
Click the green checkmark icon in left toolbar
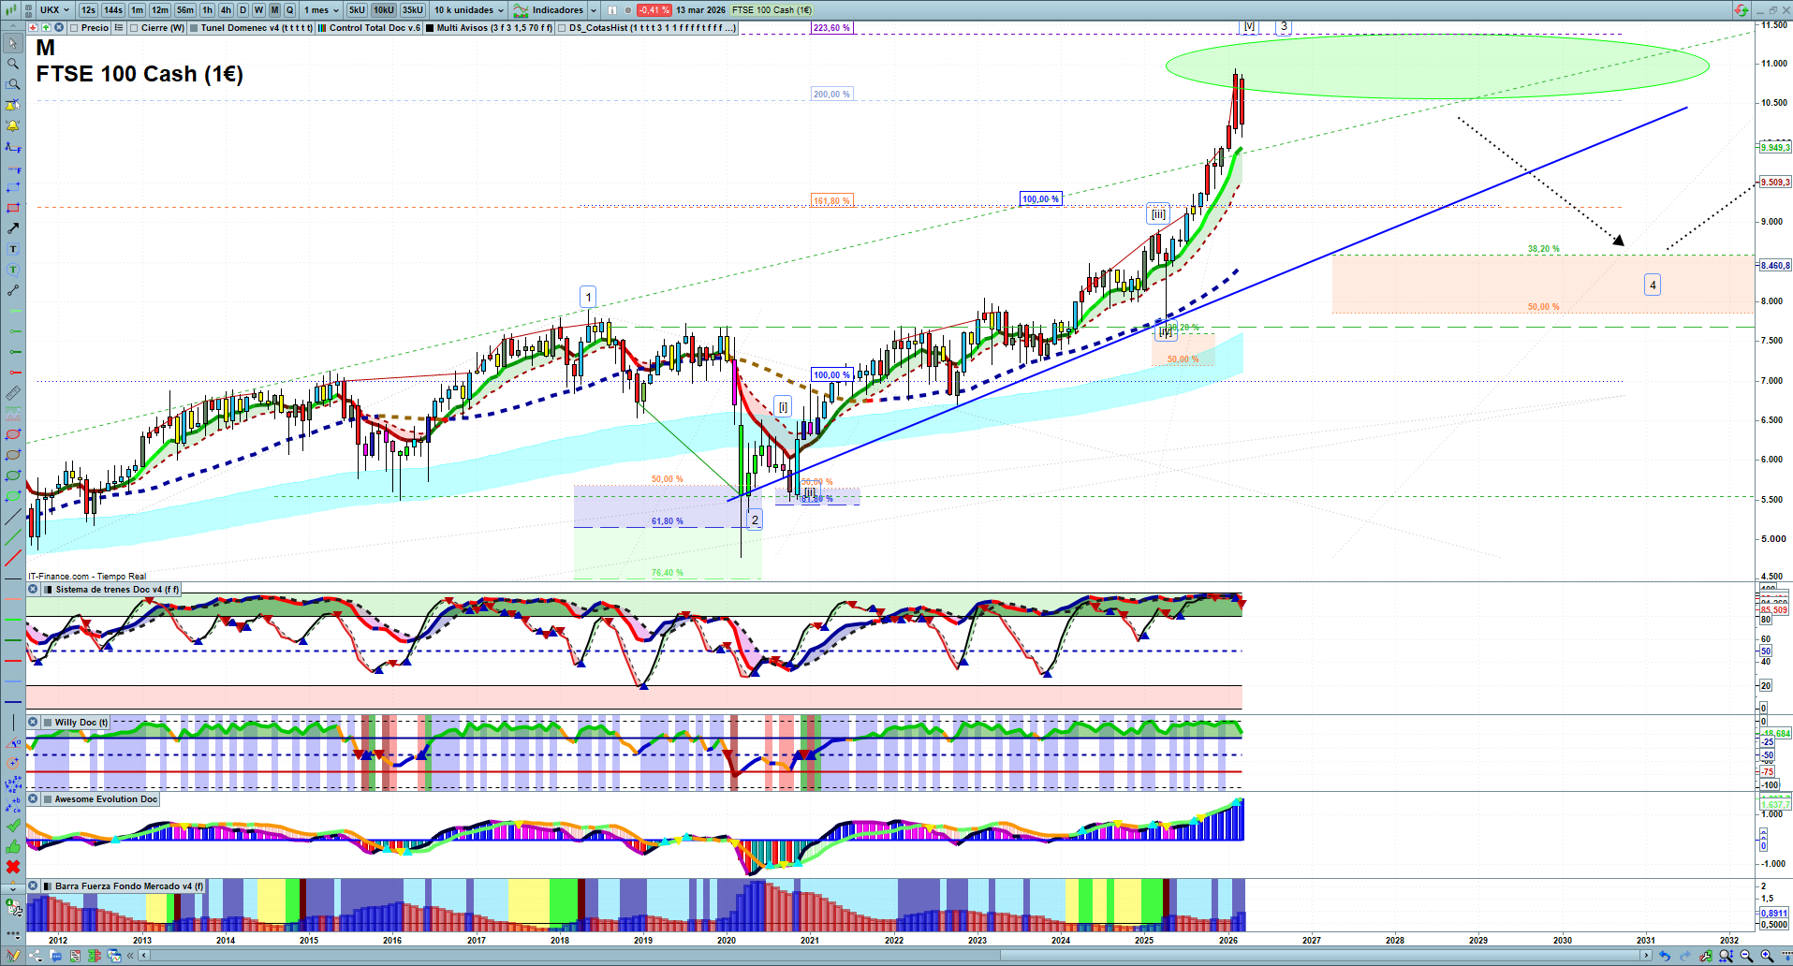click(x=13, y=826)
